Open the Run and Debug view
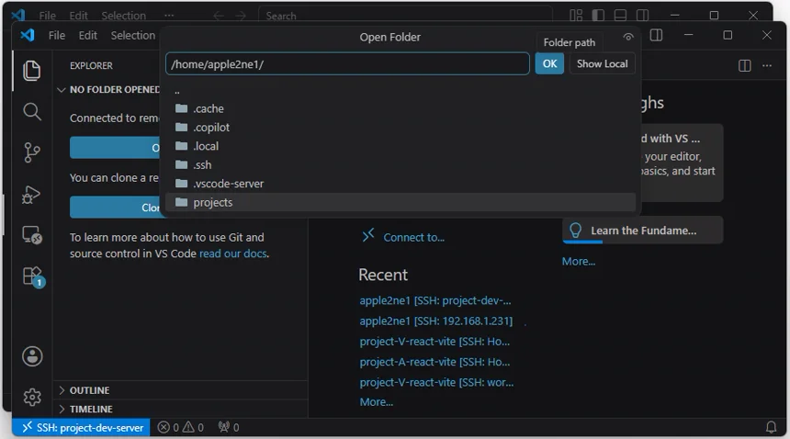790x439 pixels. [x=32, y=195]
